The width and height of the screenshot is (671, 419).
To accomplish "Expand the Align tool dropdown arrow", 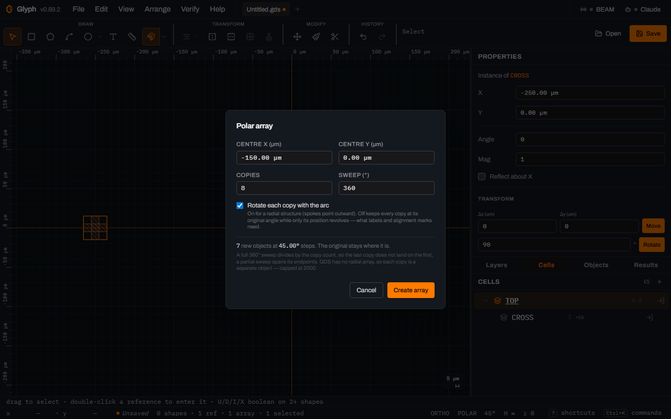I will pyautogui.click(x=196, y=37).
